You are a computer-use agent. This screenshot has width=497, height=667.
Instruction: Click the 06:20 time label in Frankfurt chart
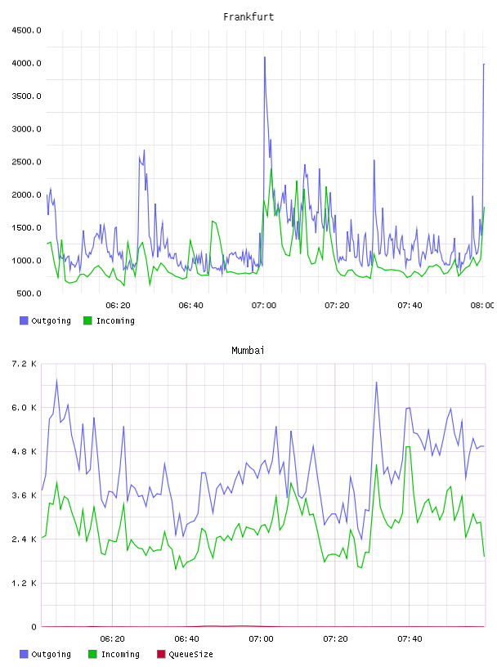[x=118, y=306]
